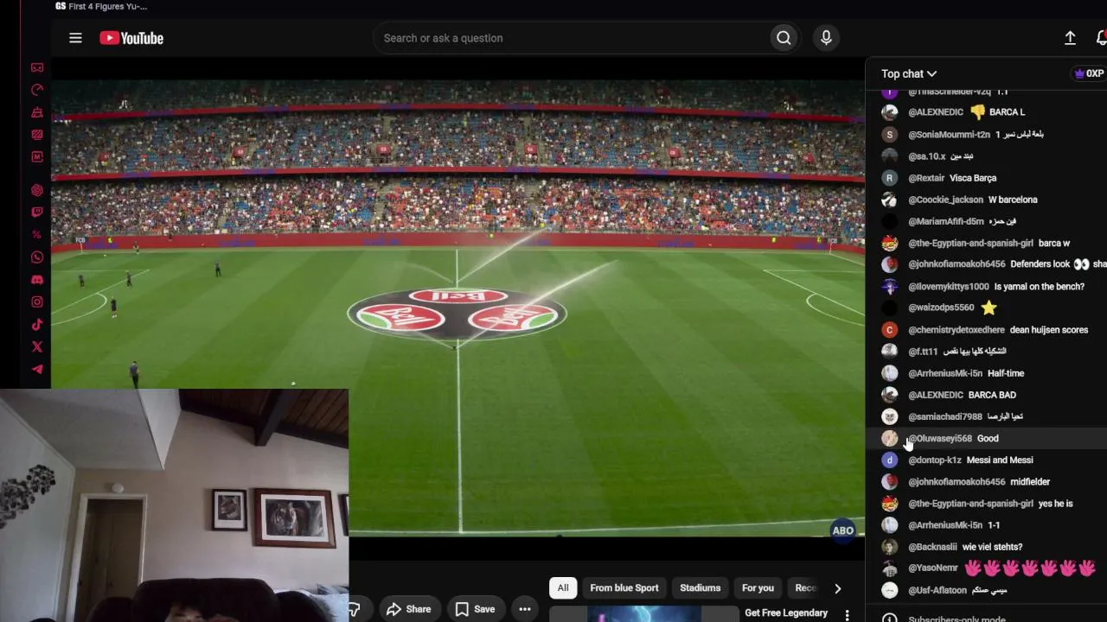1107x622 pixels.
Task: Click username @Ilovemykittys1000 in chat
Action: [x=949, y=287]
